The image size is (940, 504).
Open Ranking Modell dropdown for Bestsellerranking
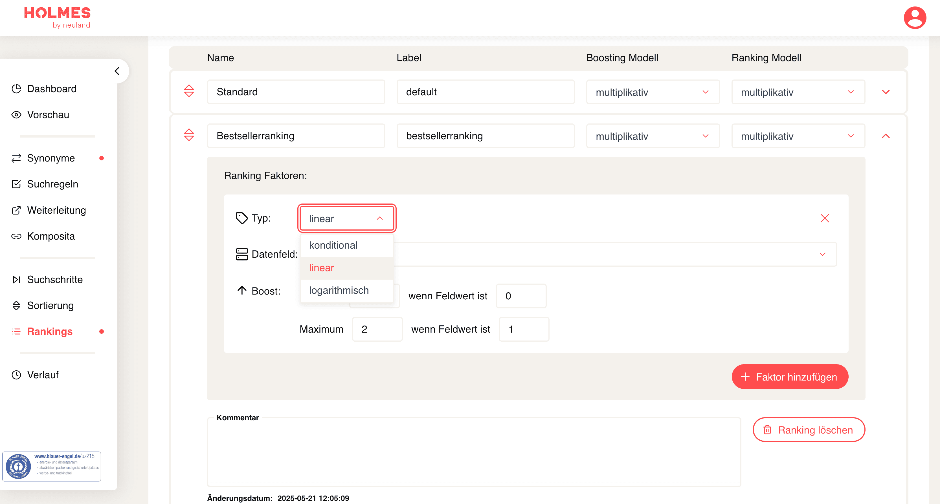(798, 136)
